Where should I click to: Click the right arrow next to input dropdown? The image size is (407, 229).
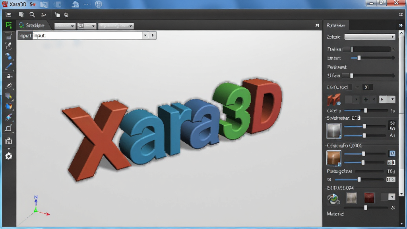point(153,35)
